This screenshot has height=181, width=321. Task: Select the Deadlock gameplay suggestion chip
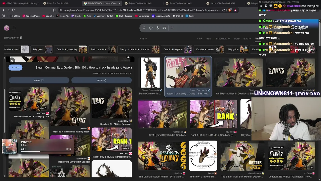tap(71, 49)
